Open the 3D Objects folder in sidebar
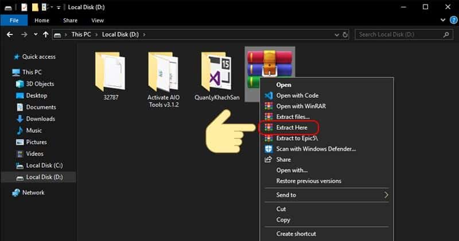Image resolution: width=459 pixels, height=241 pixels. point(40,84)
